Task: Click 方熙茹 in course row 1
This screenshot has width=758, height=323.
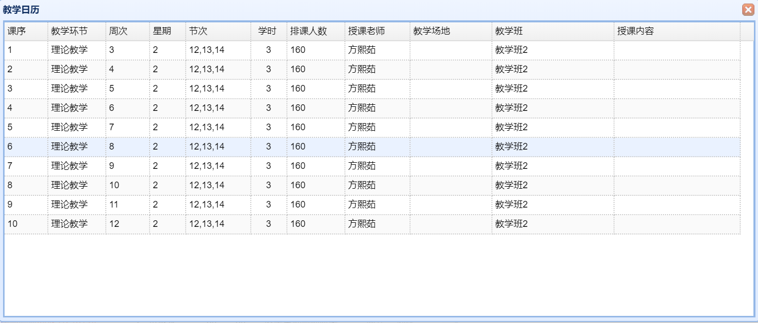Action: pyautogui.click(x=362, y=50)
